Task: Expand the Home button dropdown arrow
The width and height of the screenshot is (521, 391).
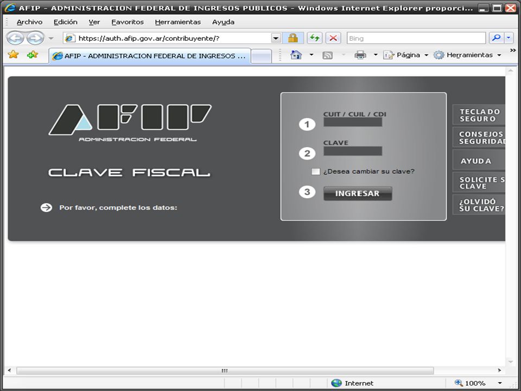Action: (x=312, y=55)
